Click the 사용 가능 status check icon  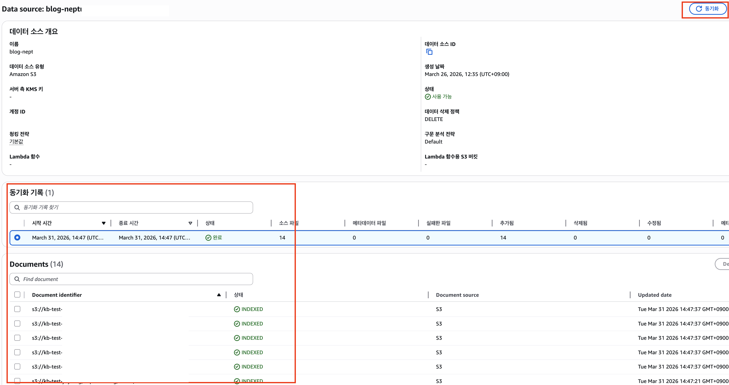428,97
